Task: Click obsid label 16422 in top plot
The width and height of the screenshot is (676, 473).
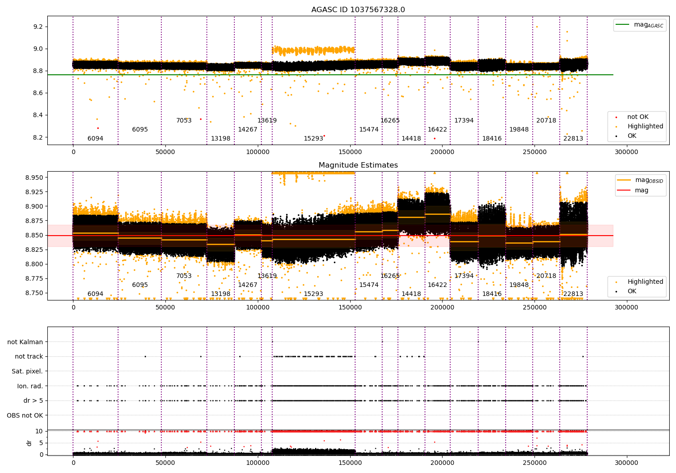Action: (437, 130)
